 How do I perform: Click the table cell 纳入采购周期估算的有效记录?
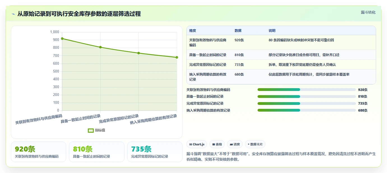tap(208, 77)
